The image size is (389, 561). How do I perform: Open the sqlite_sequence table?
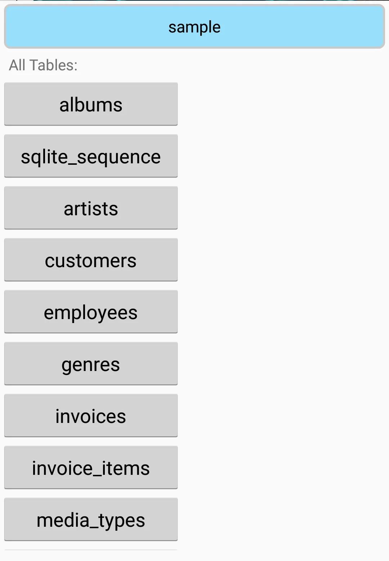pos(91,156)
